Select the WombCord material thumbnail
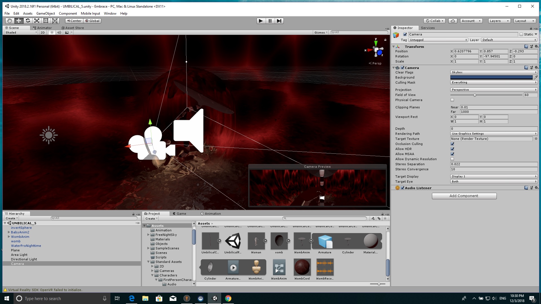 click(302, 267)
